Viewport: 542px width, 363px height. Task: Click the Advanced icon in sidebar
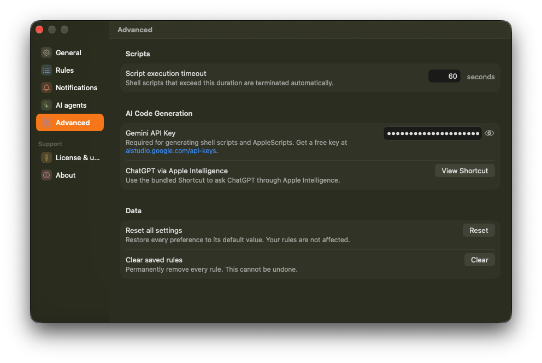(46, 122)
